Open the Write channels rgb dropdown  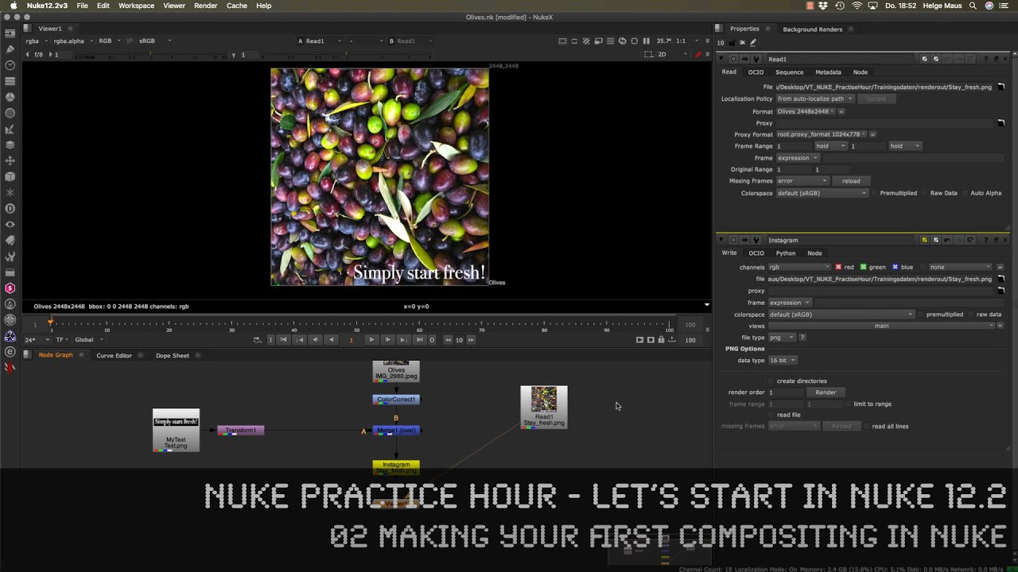(x=799, y=267)
